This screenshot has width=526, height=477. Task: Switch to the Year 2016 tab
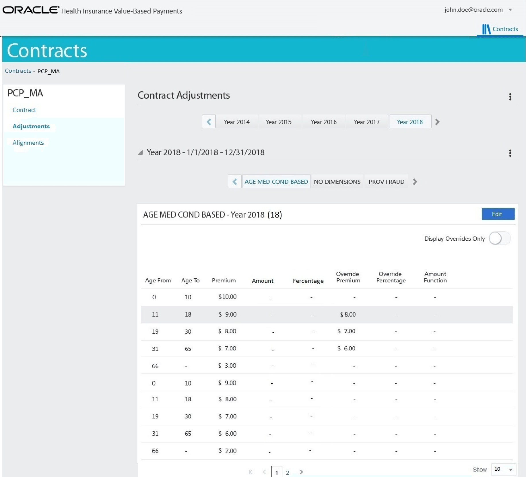(x=323, y=122)
